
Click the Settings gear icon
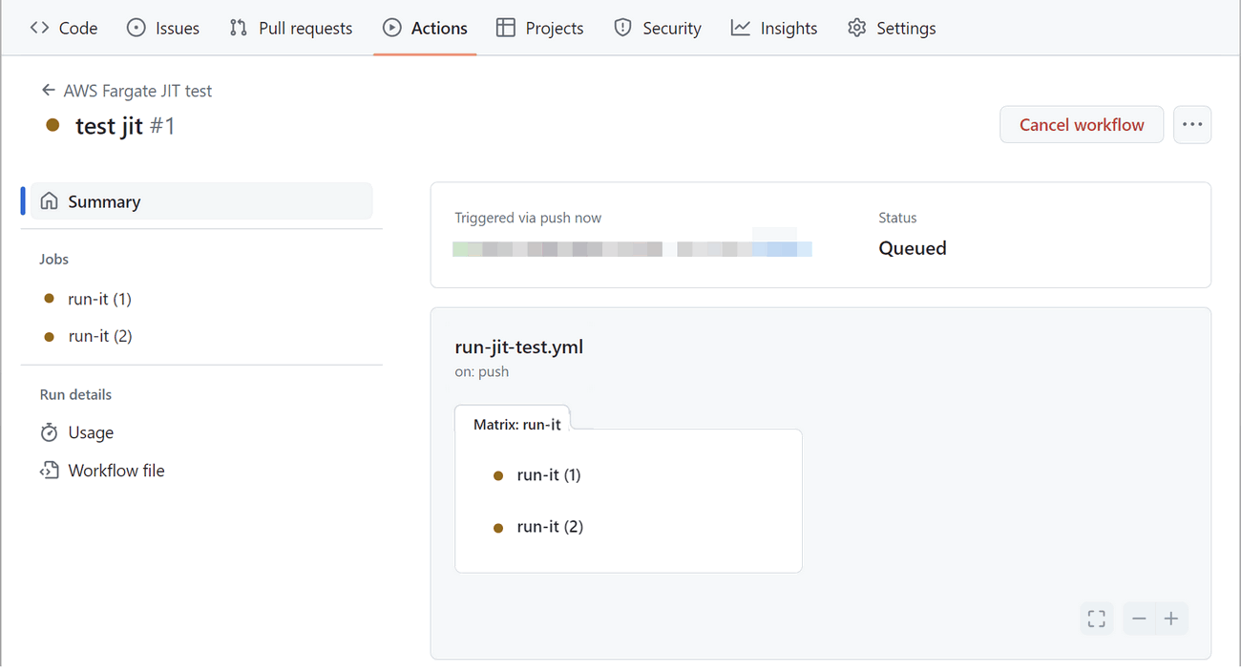point(857,28)
